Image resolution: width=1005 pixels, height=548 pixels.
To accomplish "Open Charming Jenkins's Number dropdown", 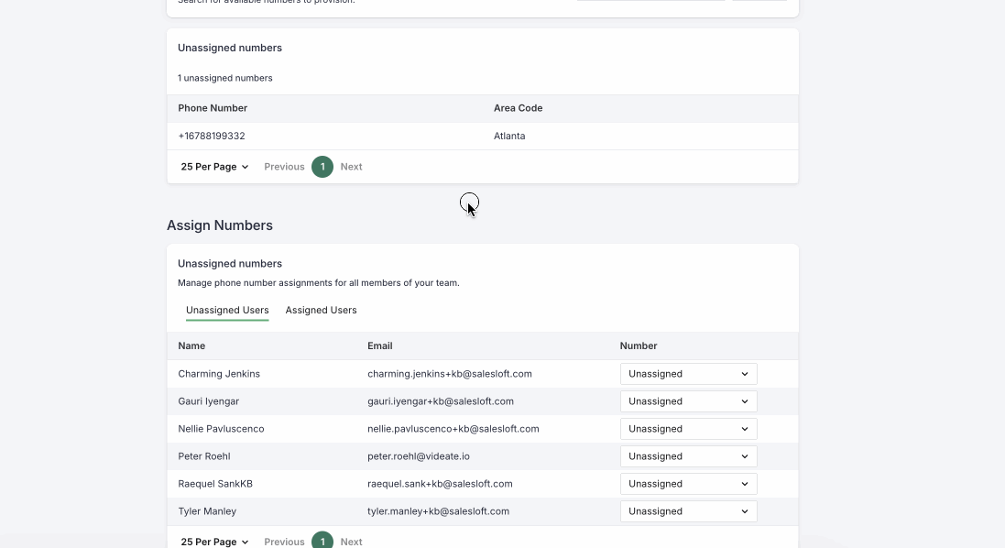I will 687,373.
